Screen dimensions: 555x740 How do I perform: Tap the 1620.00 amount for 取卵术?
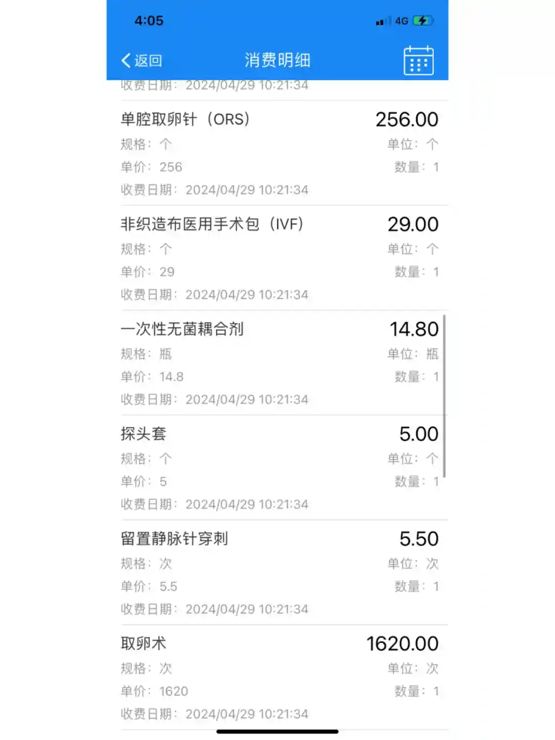click(402, 644)
